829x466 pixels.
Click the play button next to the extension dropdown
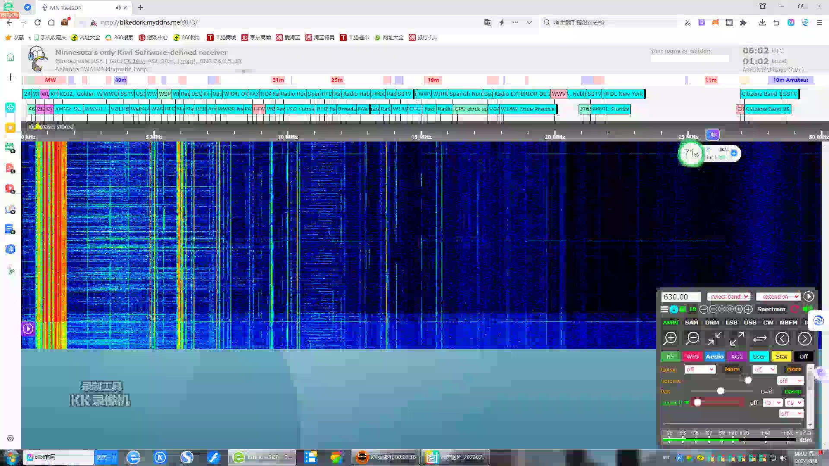809,296
